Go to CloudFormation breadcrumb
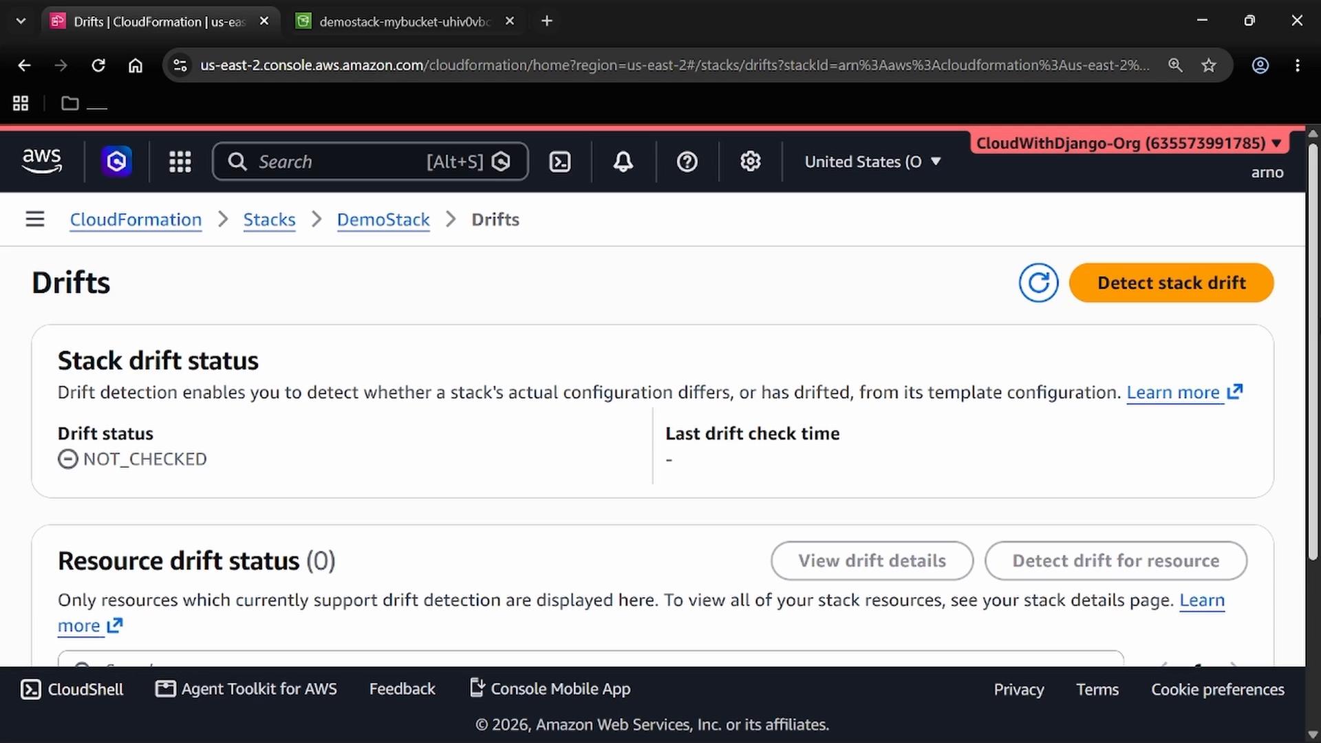 click(x=136, y=219)
